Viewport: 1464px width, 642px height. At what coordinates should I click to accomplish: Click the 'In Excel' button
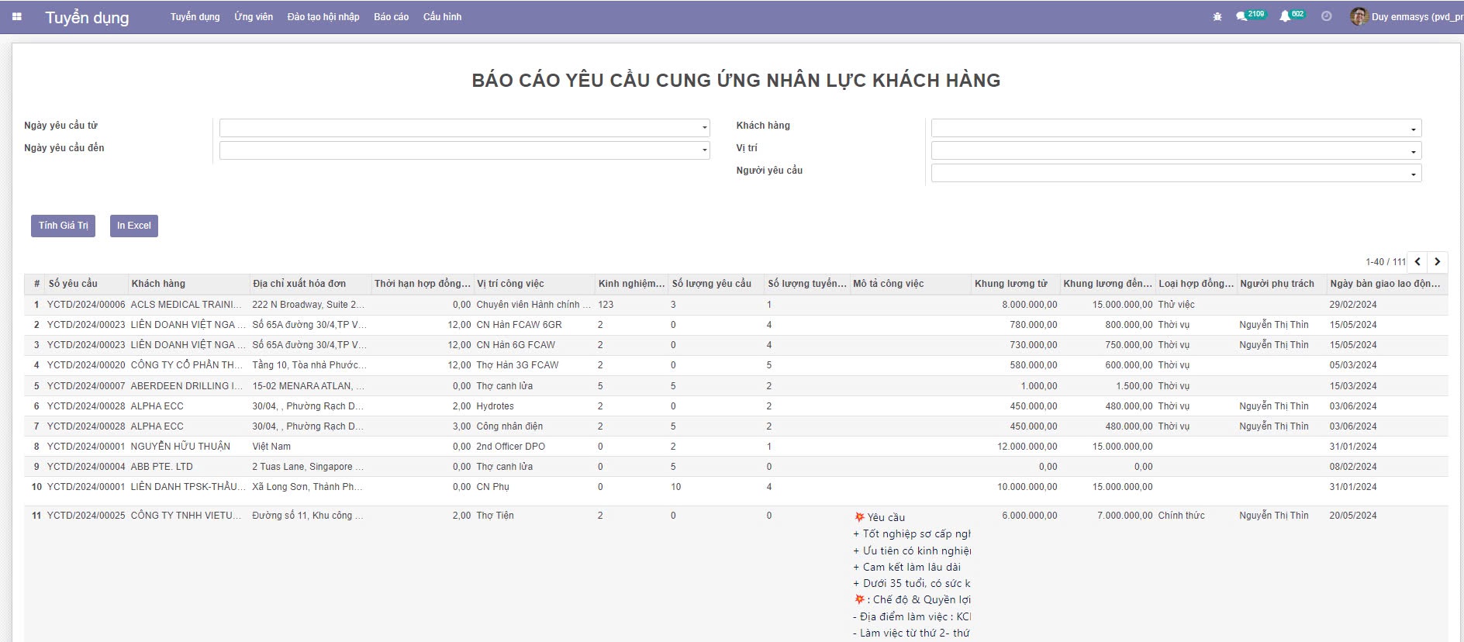click(134, 226)
